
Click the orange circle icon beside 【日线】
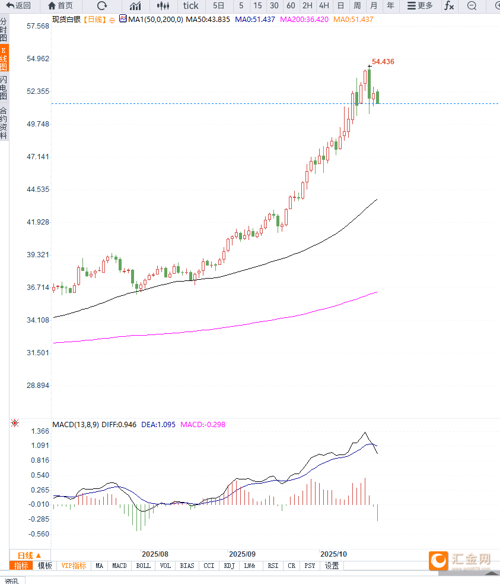112,20
